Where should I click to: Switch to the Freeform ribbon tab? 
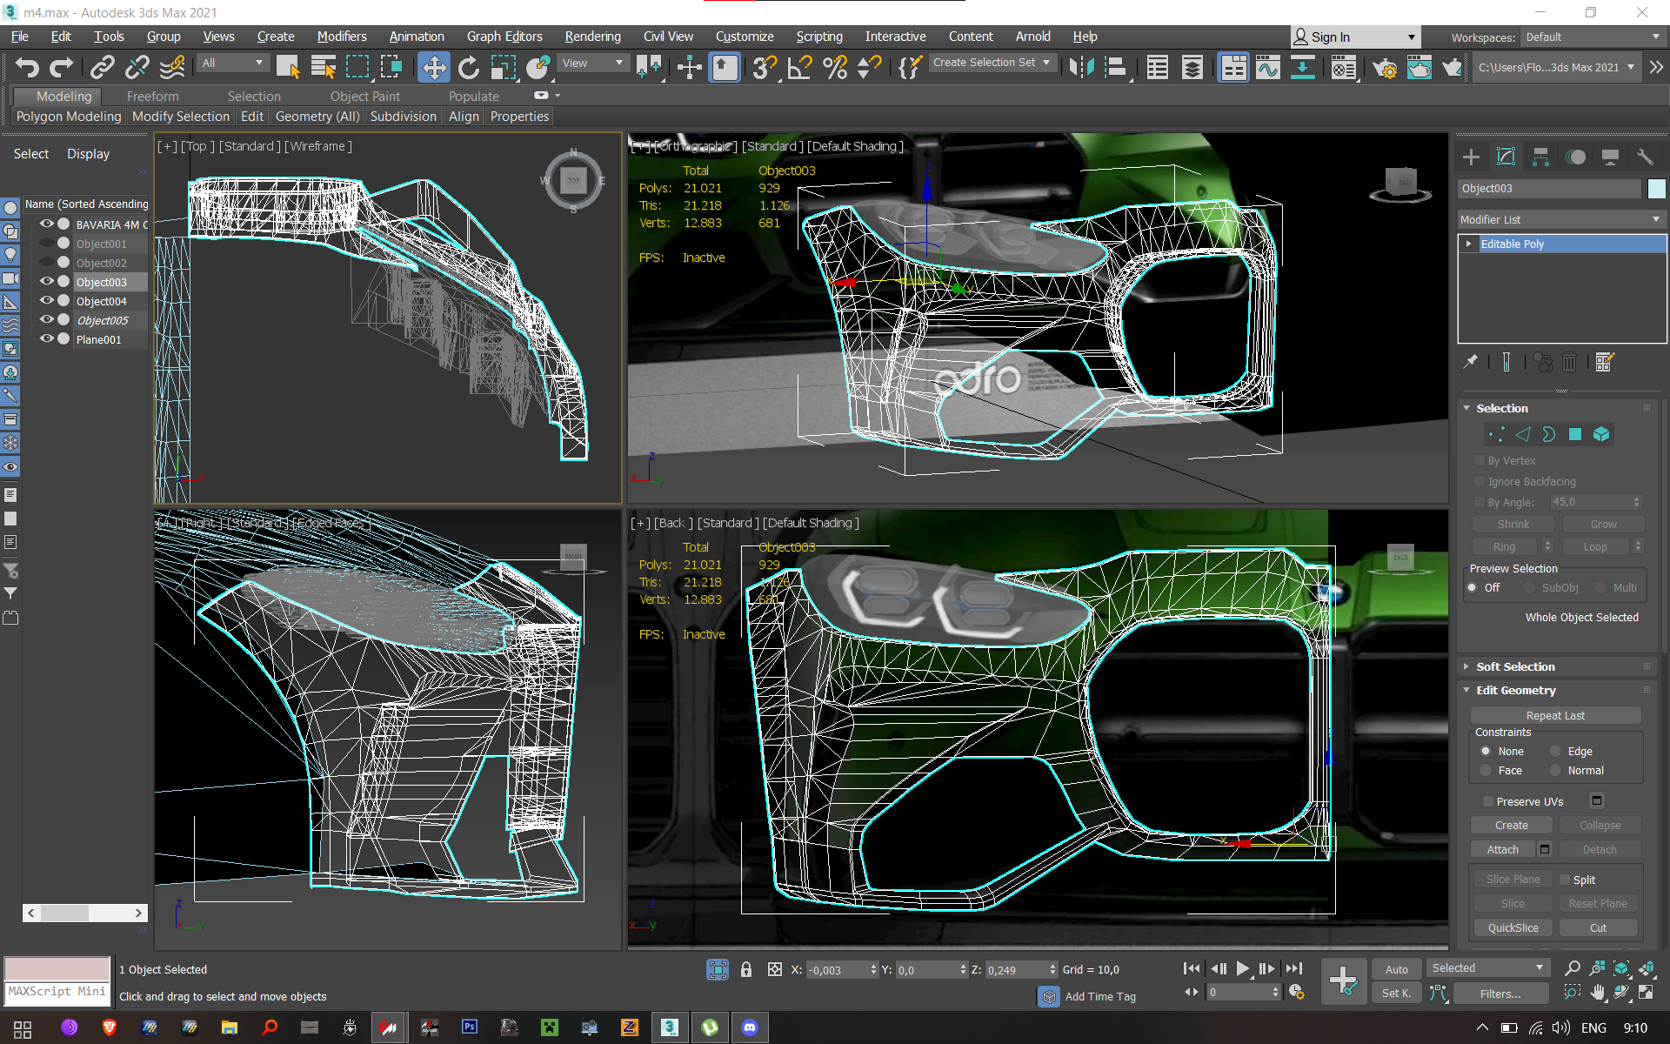coord(152,96)
